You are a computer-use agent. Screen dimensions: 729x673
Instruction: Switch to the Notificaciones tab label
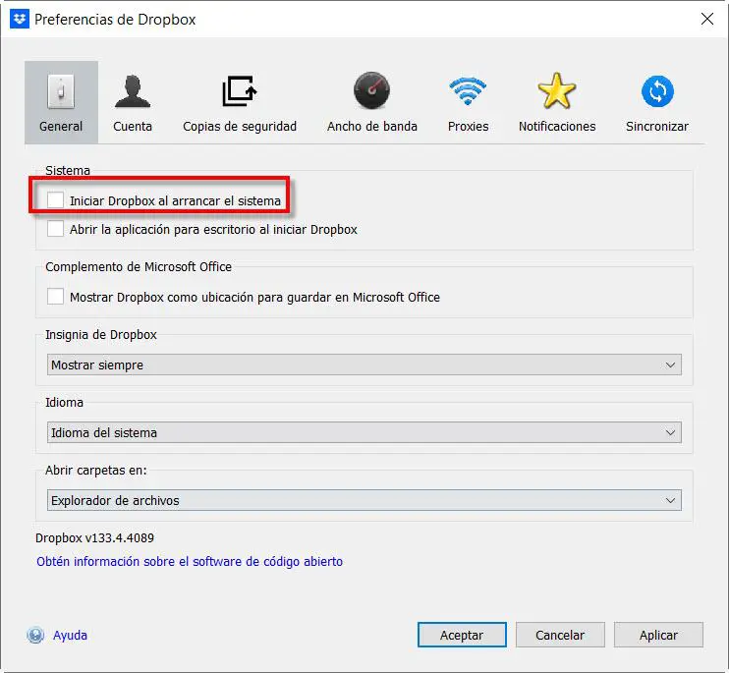557,126
